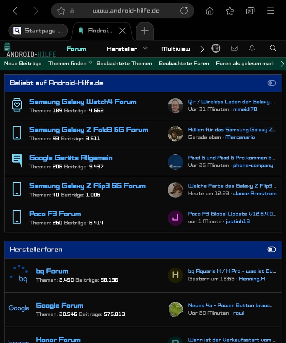Open the bq Forum link

coord(52,271)
